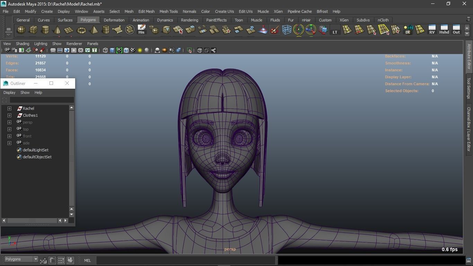Click the persp camera label in viewport

click(230, 249)
